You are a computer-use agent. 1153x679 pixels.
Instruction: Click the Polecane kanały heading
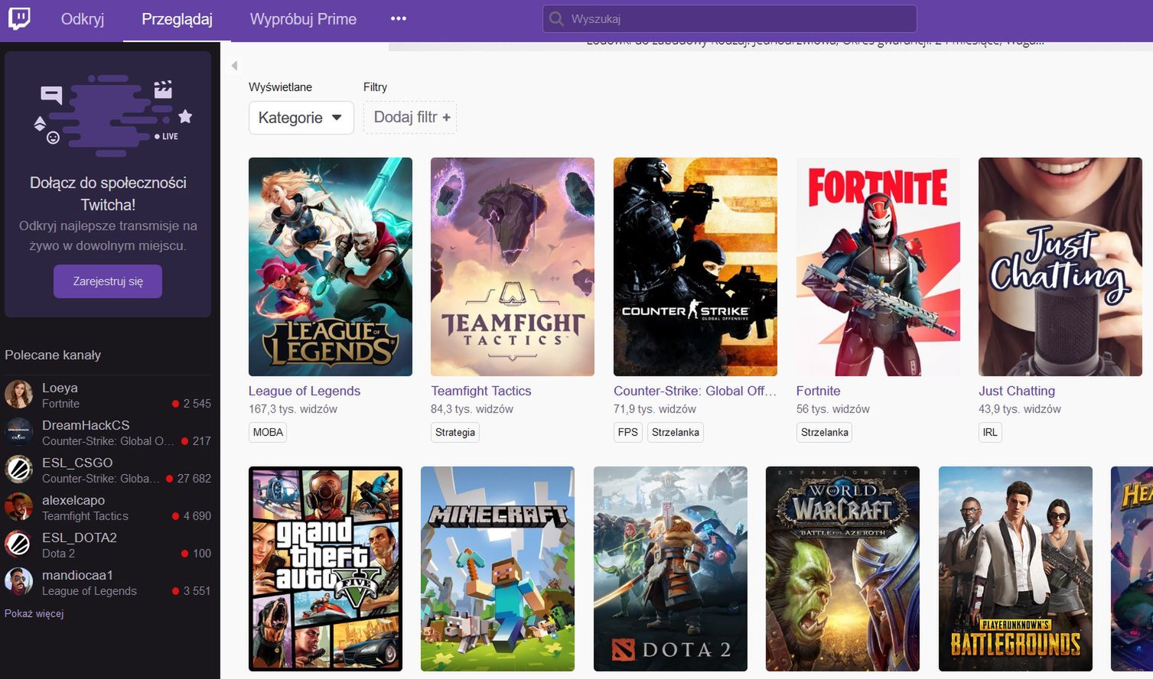53,355
